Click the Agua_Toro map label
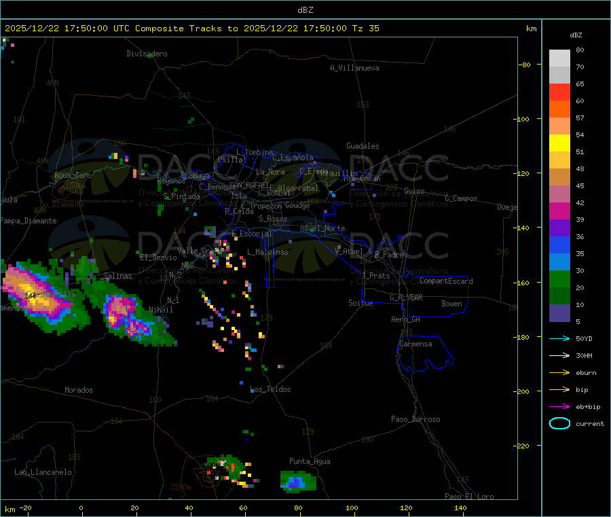The image size is (611, 517). (x=73, y=175)
